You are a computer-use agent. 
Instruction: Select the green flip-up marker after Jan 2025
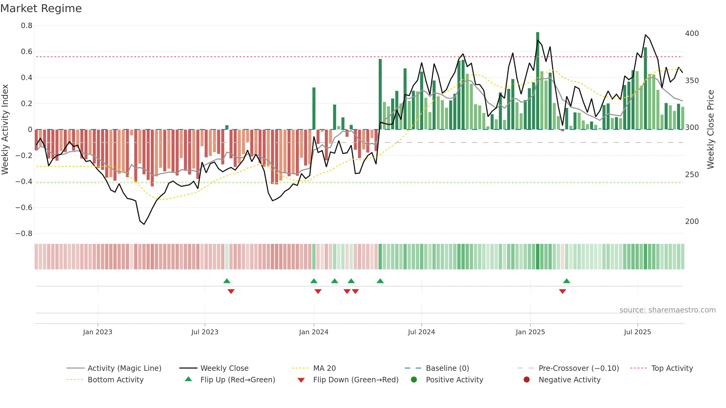pos(567,281)
